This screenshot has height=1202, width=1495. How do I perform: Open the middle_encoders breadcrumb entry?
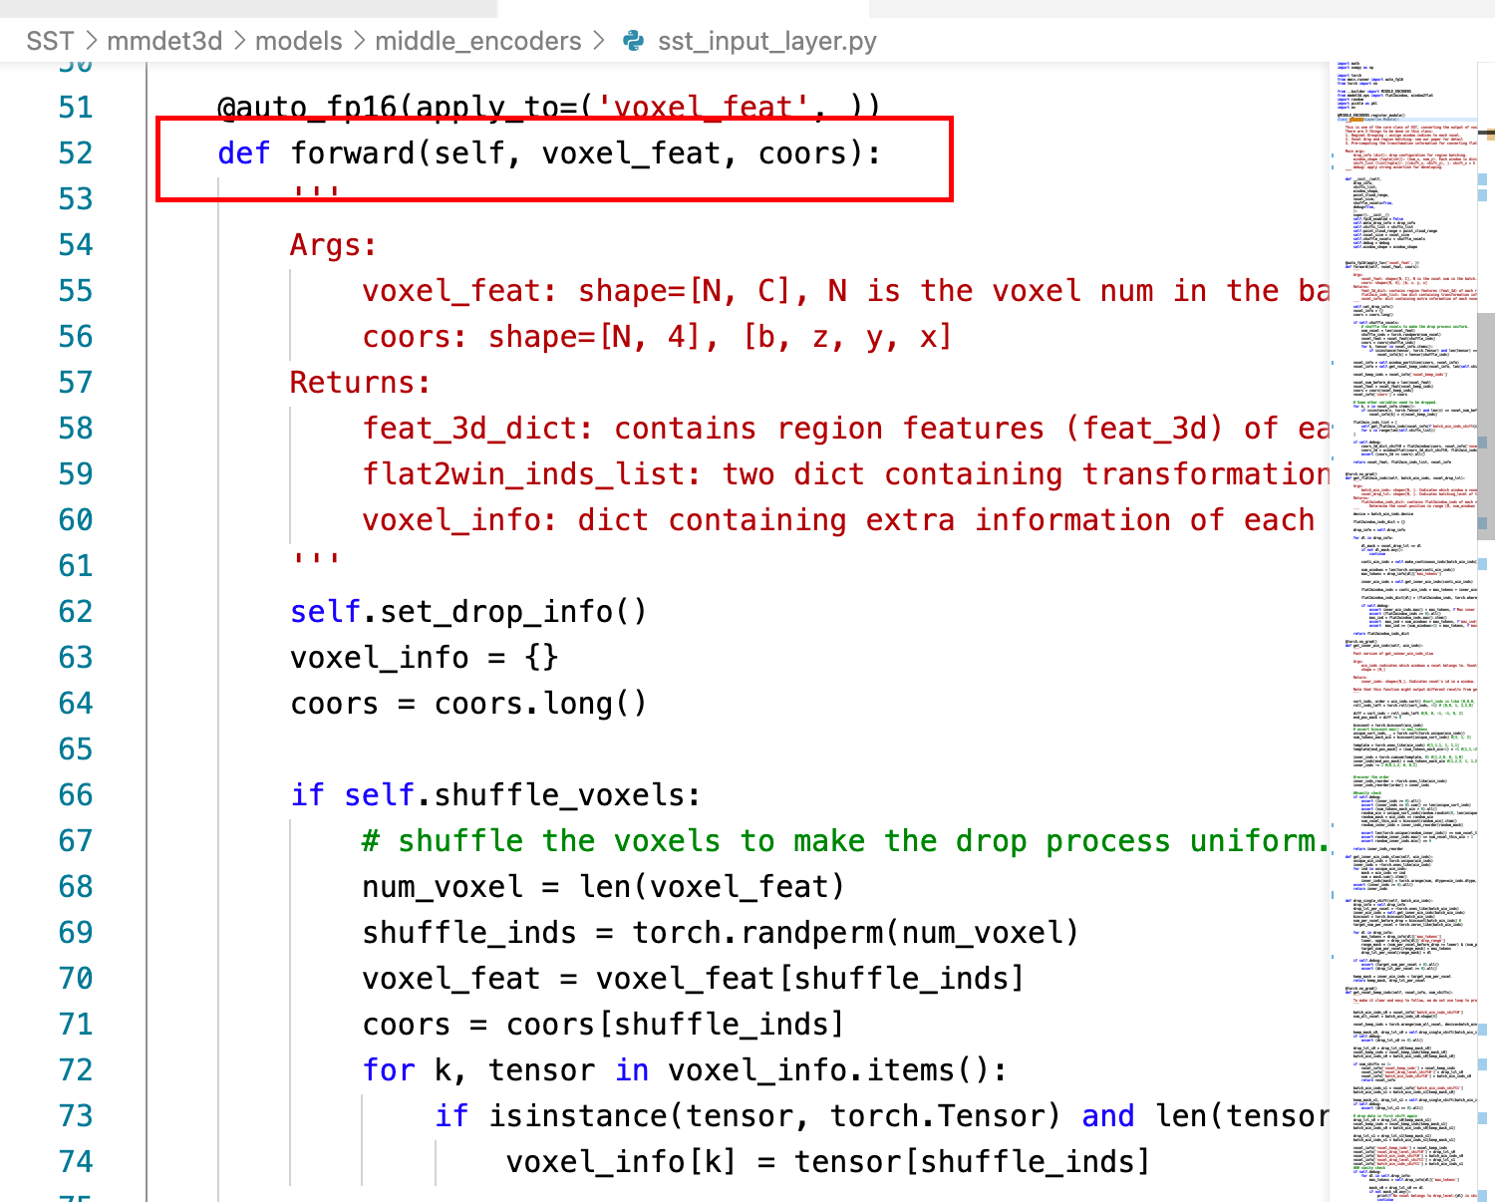pos(479,41)
